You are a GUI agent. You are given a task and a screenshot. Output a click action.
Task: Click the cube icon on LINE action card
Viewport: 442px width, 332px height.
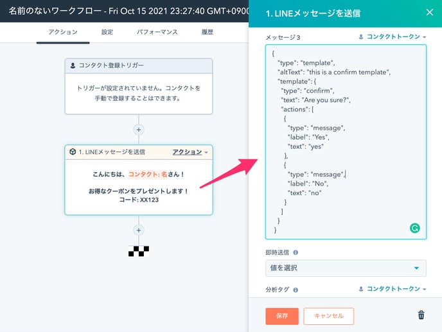click(73, 152)
